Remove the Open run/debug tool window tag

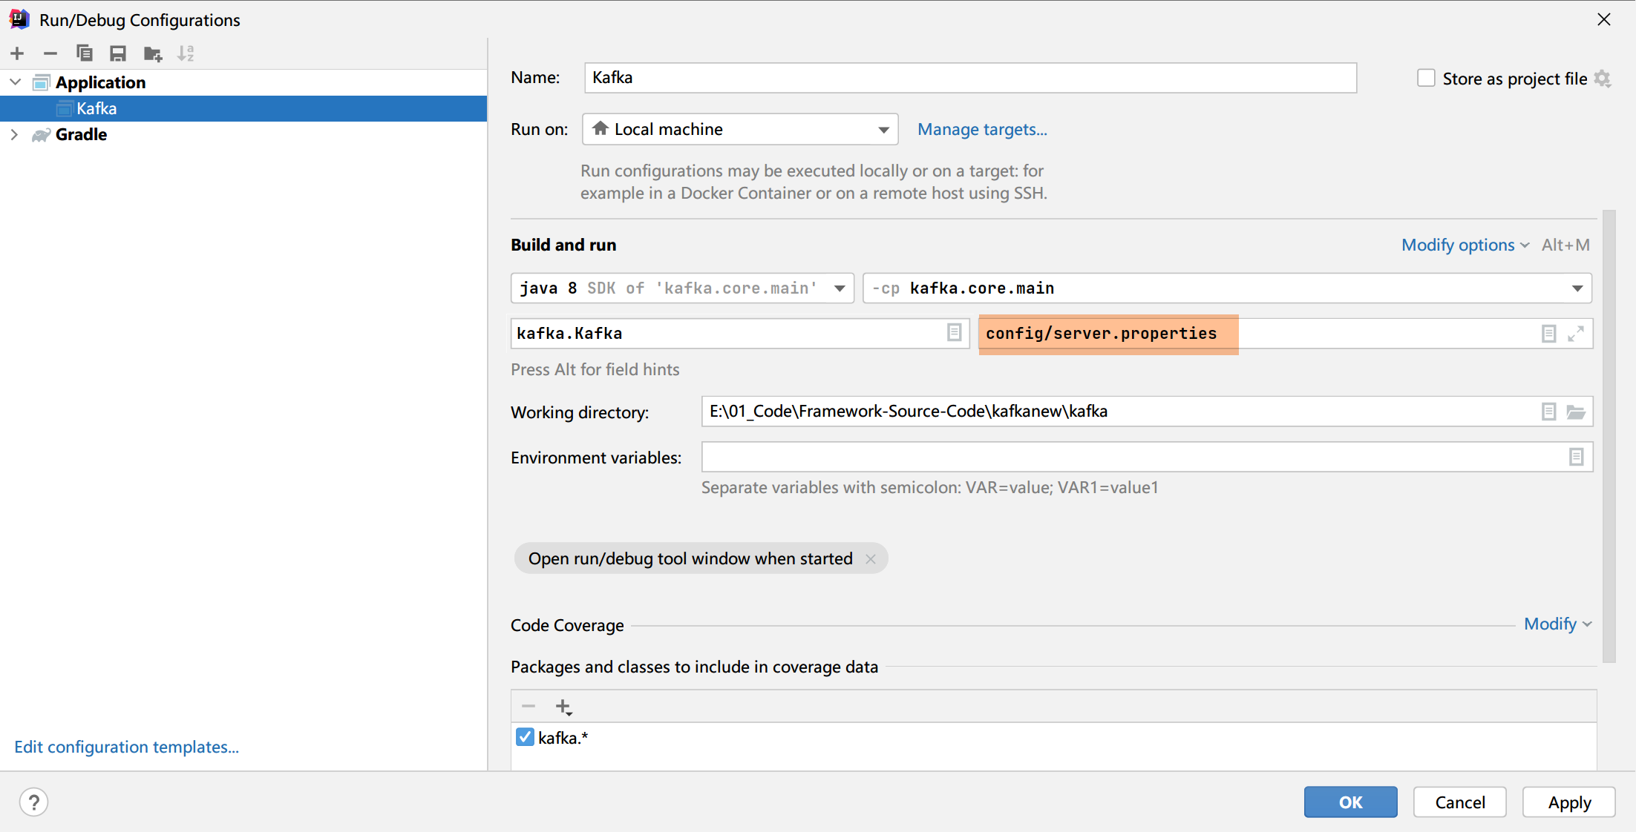tap(871, 559)
